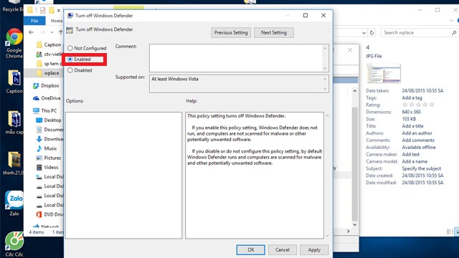Viewport: 459px width, 258px height.
Task: Click Add a title field
Action: tap(412, 126)
